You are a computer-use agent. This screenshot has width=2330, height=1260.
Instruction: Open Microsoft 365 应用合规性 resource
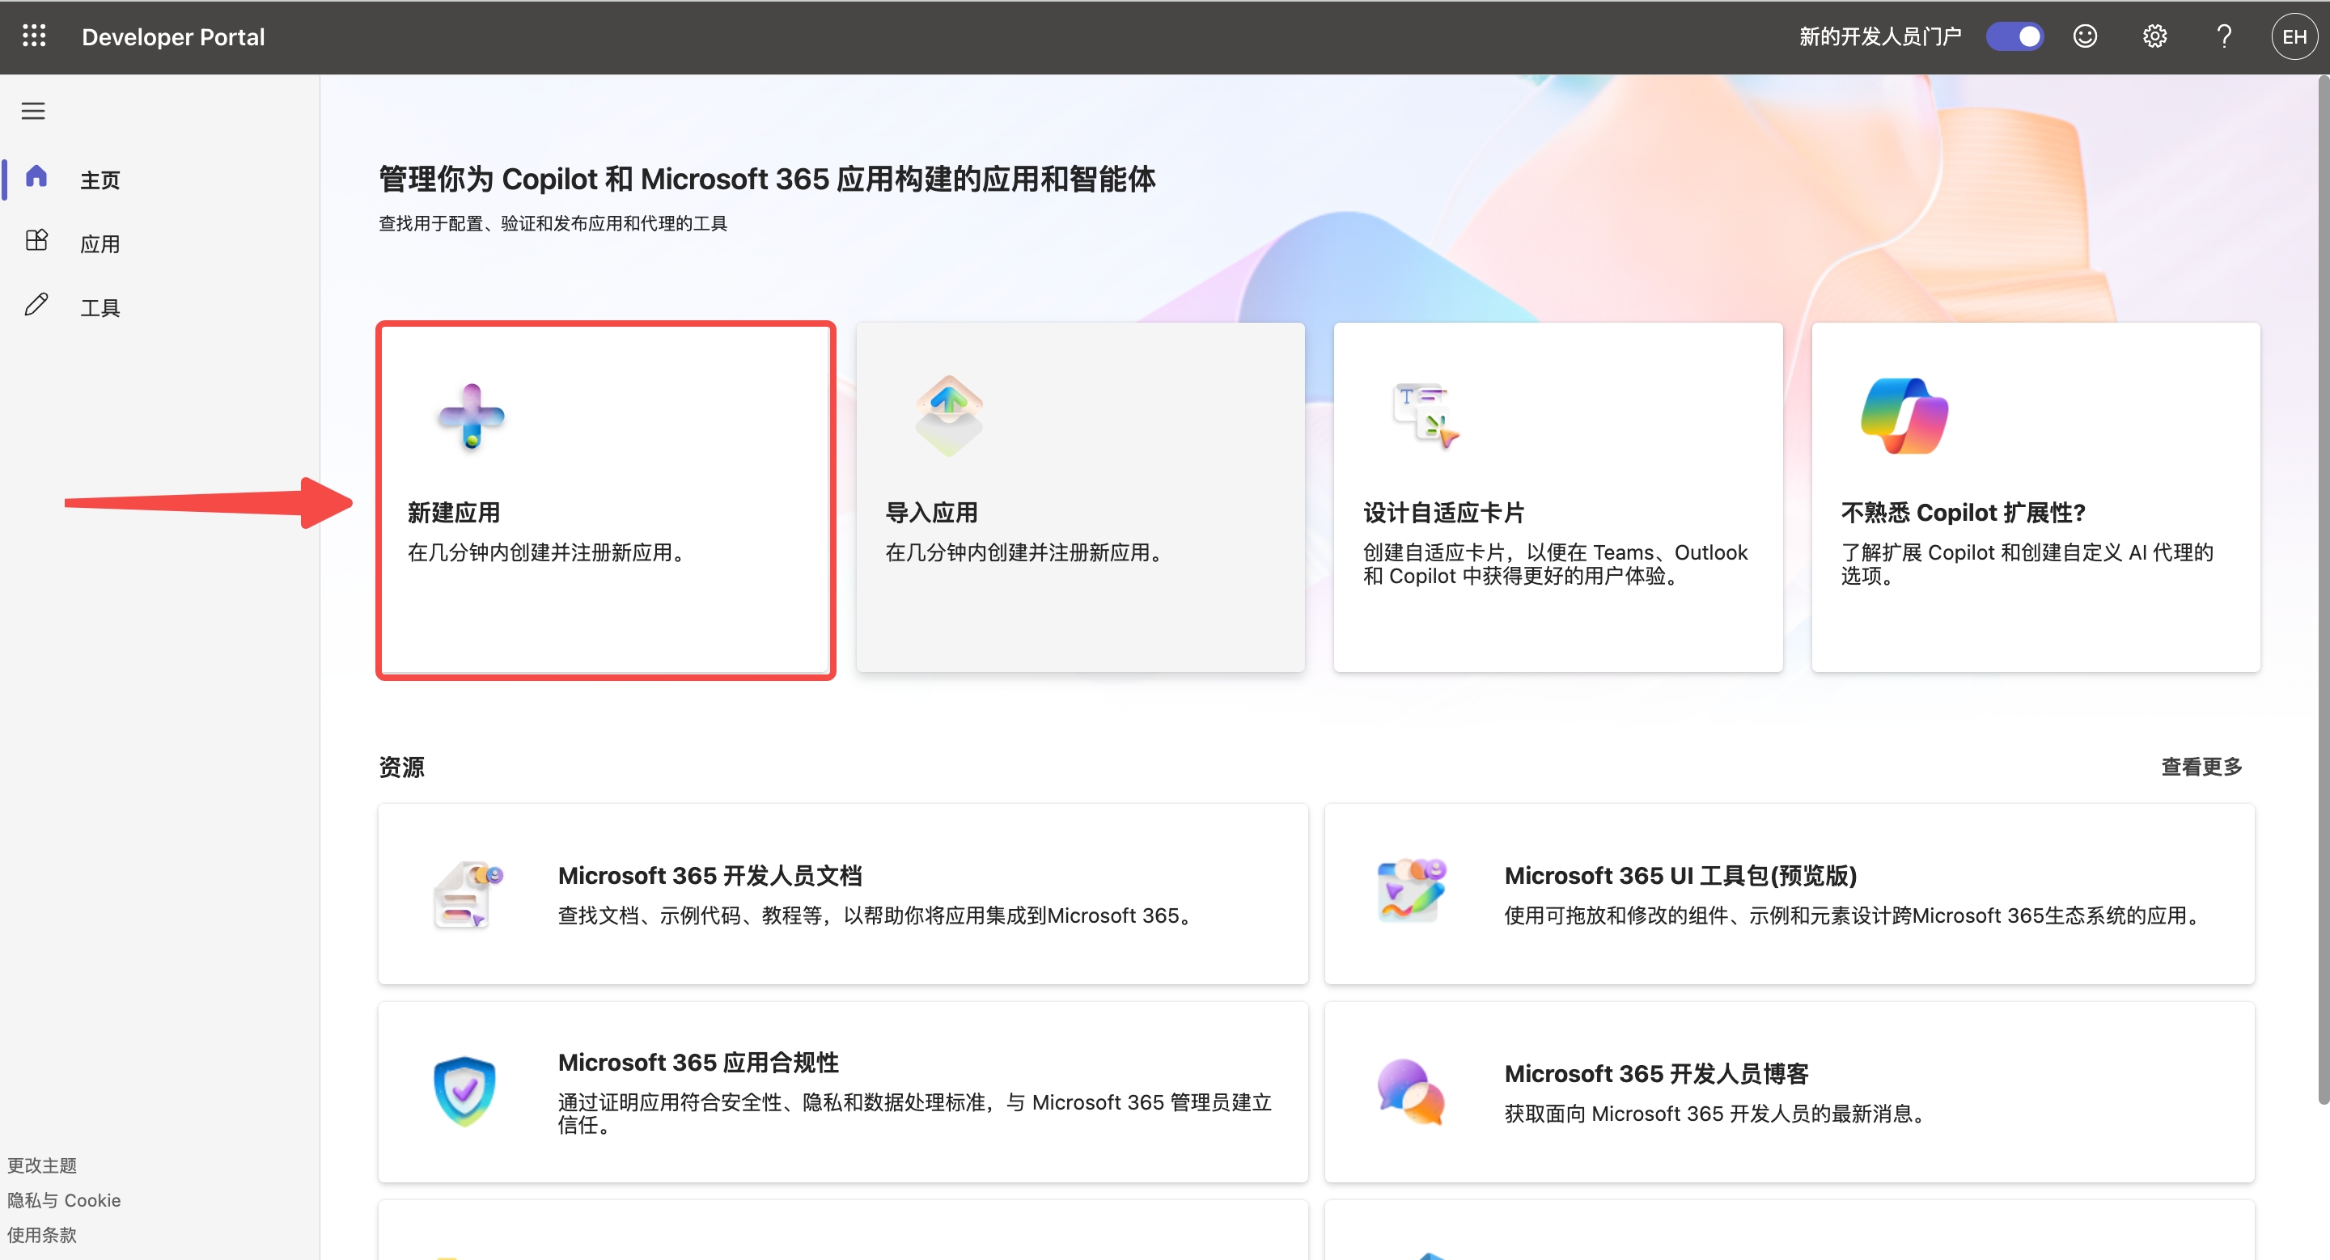(843, 1092)
